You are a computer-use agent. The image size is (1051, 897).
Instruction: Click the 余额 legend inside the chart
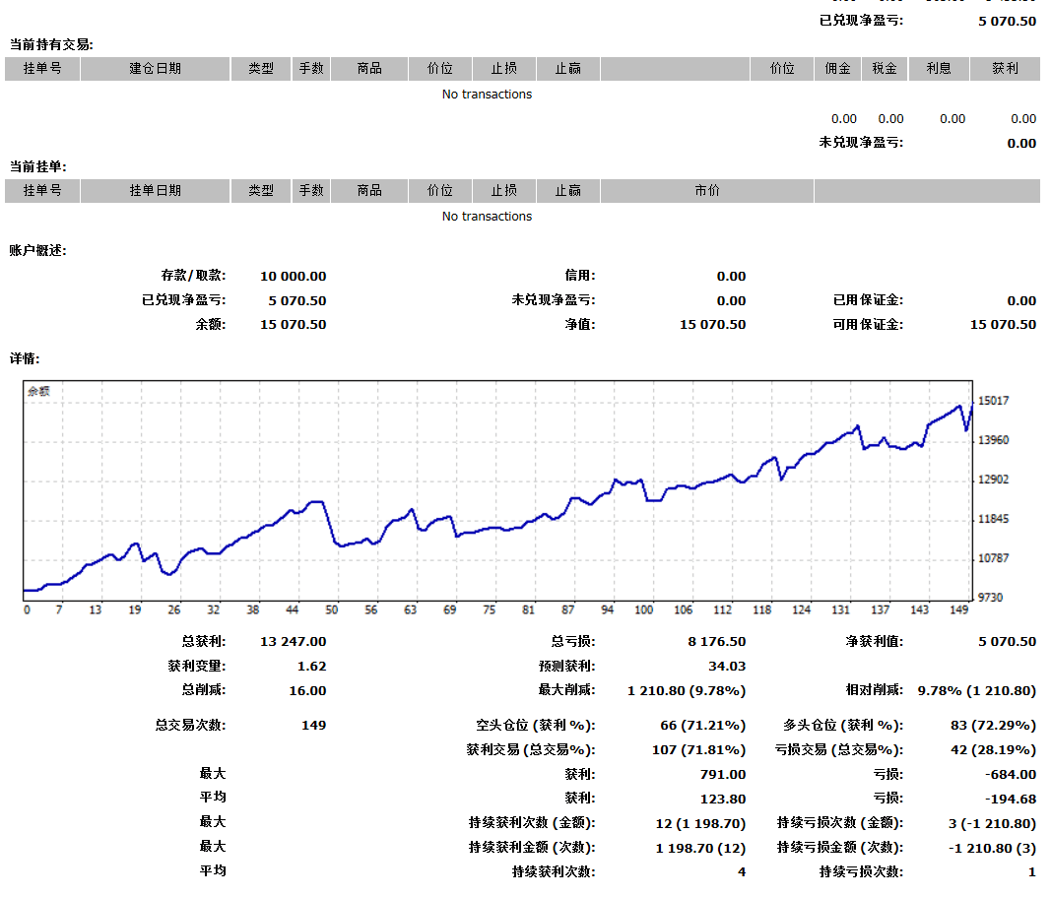(x=38, y=391)
